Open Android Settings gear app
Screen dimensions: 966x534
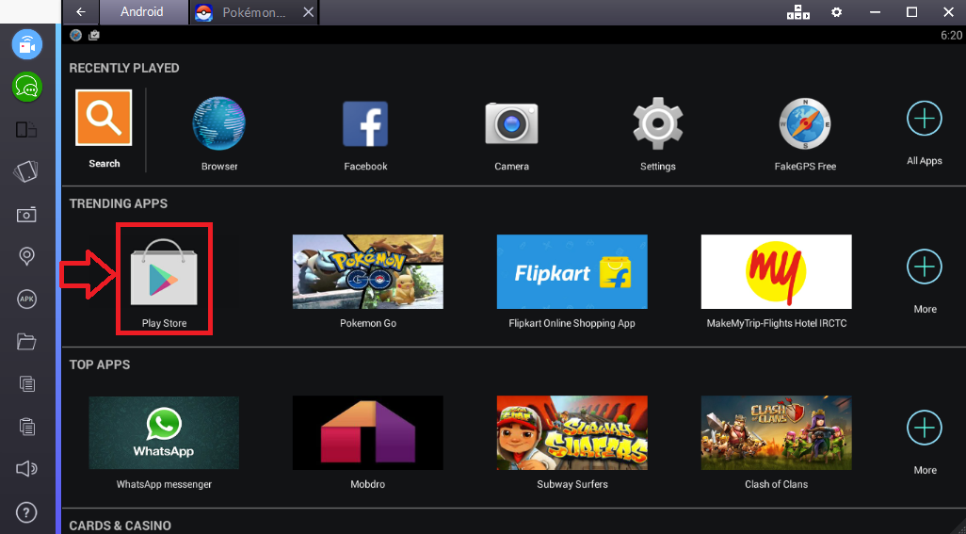tap(657, 124)
